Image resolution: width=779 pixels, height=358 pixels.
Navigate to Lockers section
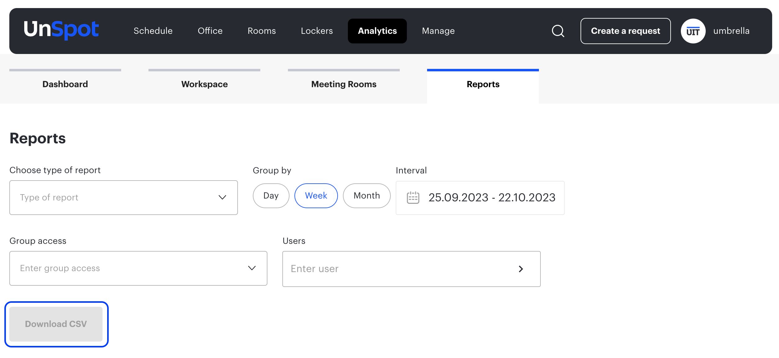[317, 31]
